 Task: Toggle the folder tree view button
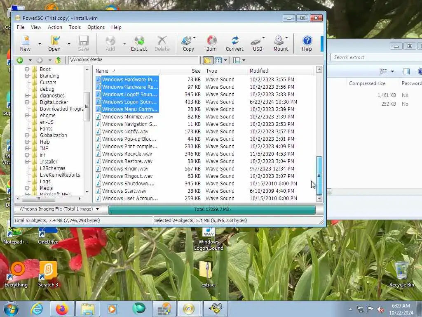(208, 60)
